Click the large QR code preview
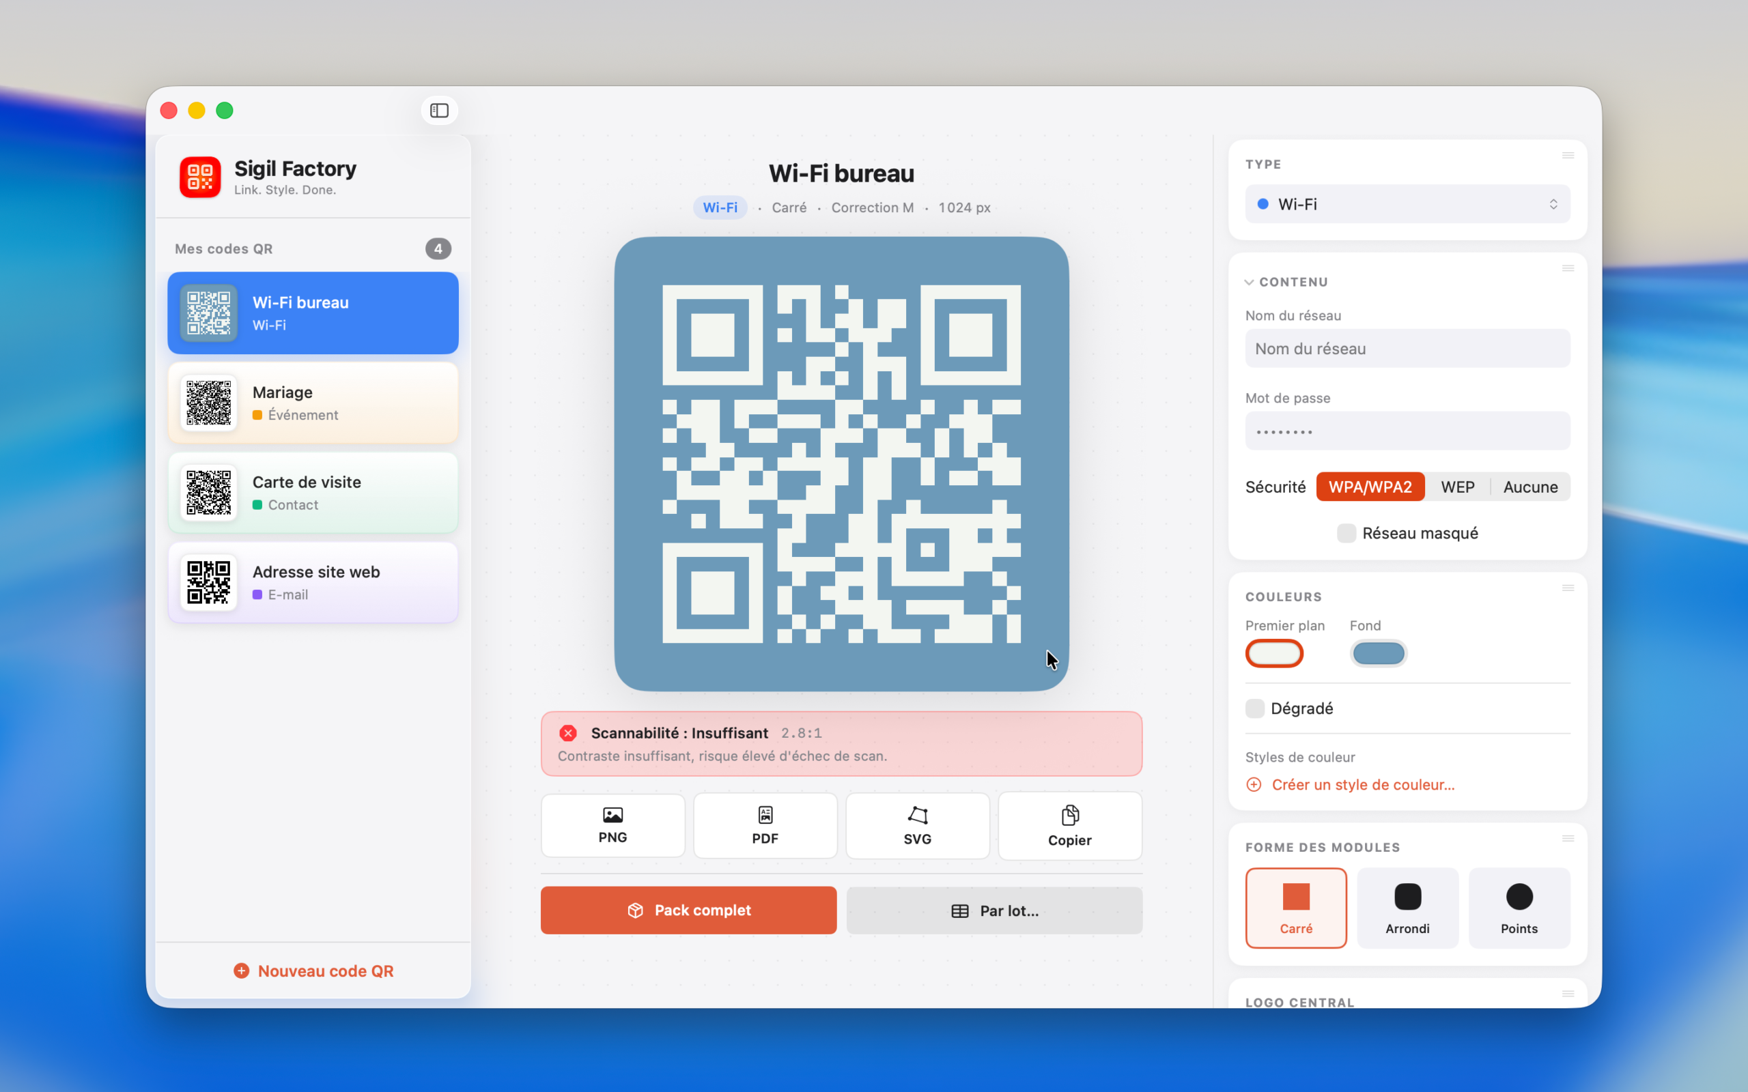The height and width of the screenshot is (1092, 1748). pyautogui.click(x=841, y=463)
